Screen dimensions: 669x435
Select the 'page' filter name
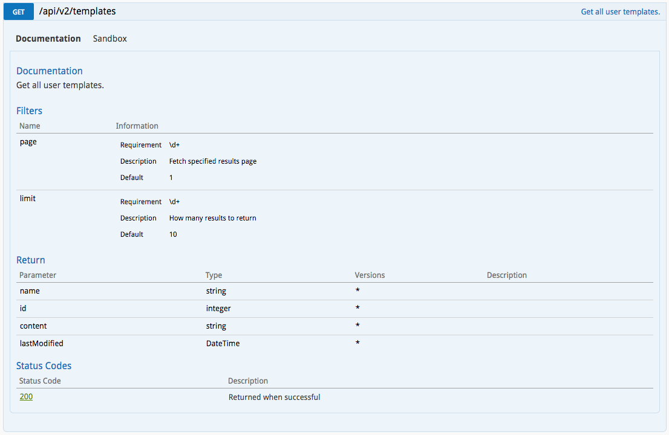pos(28,142)
